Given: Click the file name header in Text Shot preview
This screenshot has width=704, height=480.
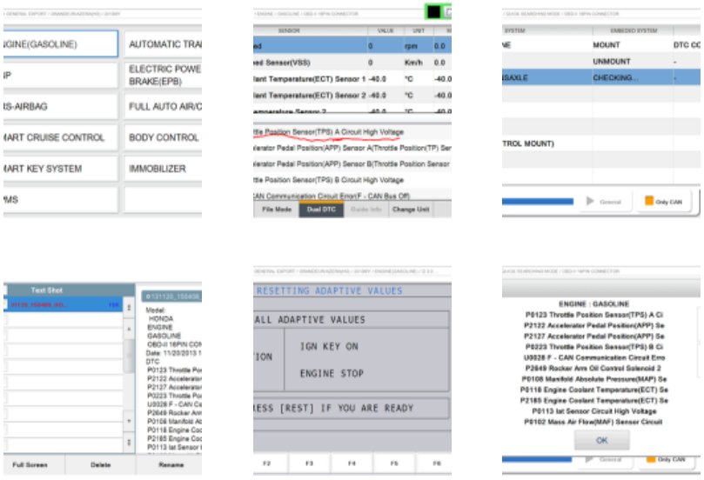Looking at the screenshot, I should pyautogui.click(x=172, y=297).
